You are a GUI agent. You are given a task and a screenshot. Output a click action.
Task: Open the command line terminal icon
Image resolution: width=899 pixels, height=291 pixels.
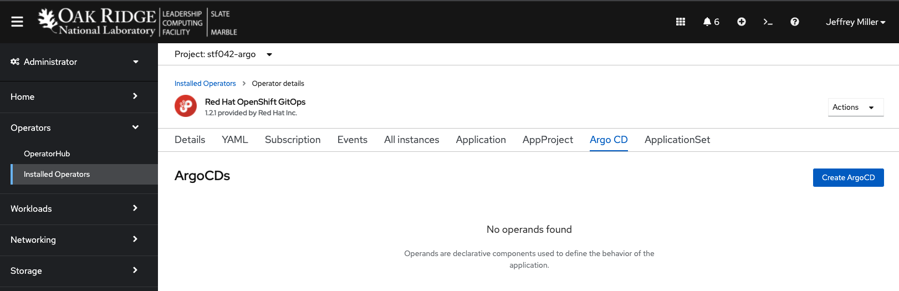click(x=768, y=22)
